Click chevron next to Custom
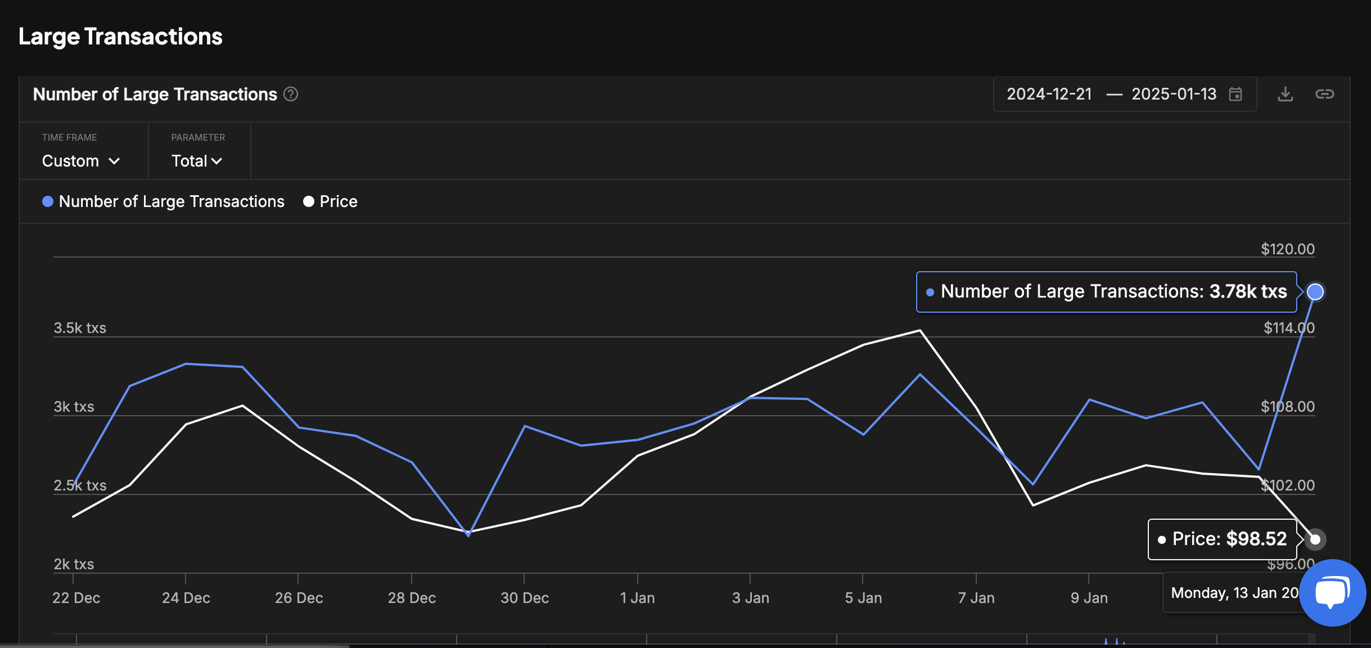 tap(114, 161)
